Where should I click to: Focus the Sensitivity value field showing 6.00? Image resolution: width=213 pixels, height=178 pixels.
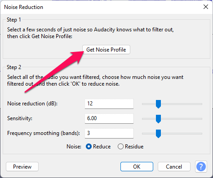pos(109,118)
